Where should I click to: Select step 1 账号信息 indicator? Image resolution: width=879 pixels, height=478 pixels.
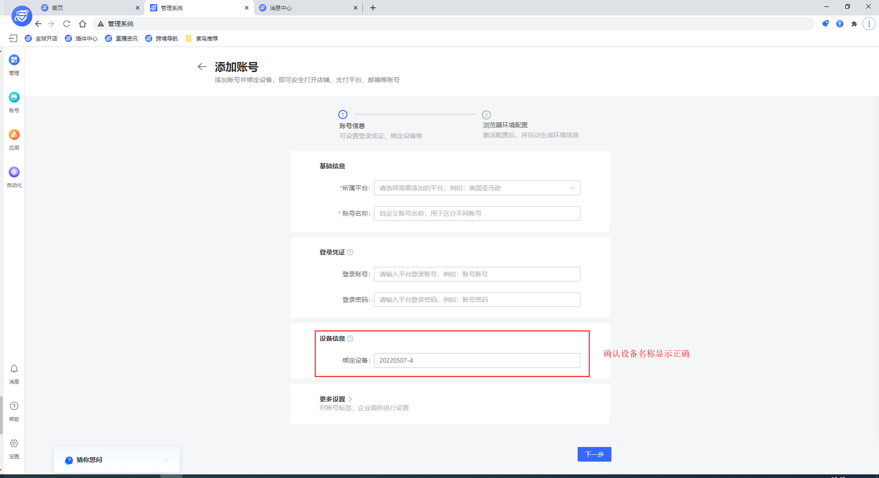[x=342, y=114]
